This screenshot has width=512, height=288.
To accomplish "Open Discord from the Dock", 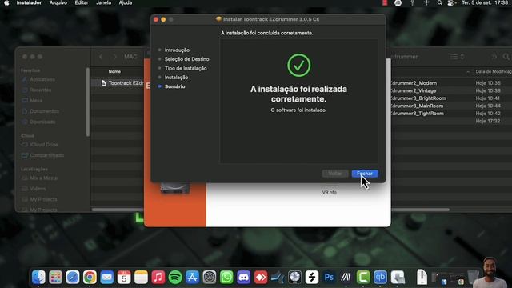I will pos(243,278).
